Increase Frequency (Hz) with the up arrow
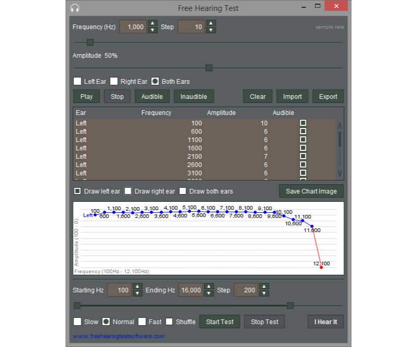The height and width of the screenshot is (347, 417). (152, 23)
